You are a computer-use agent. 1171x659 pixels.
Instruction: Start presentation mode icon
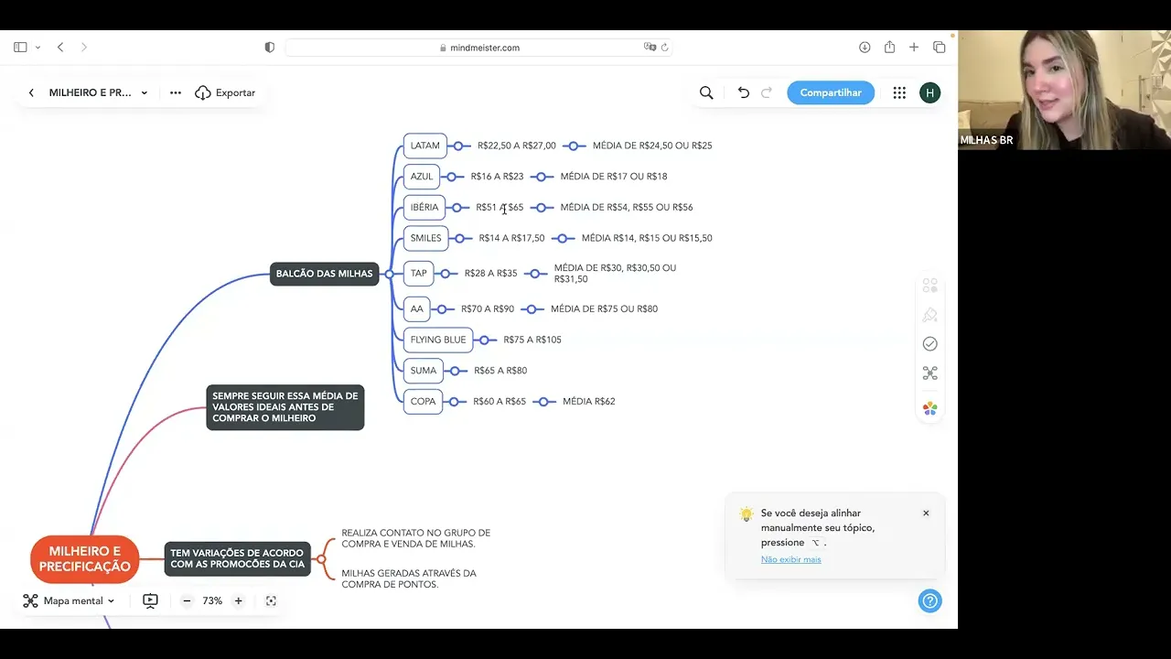[x=151, y=601]
